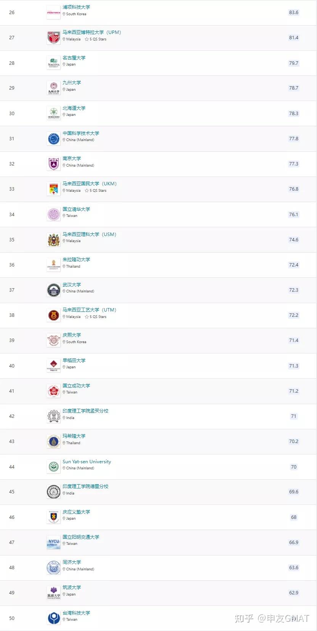
Task: Click the Tongji University blue emblem
Action: click(53, 568)
